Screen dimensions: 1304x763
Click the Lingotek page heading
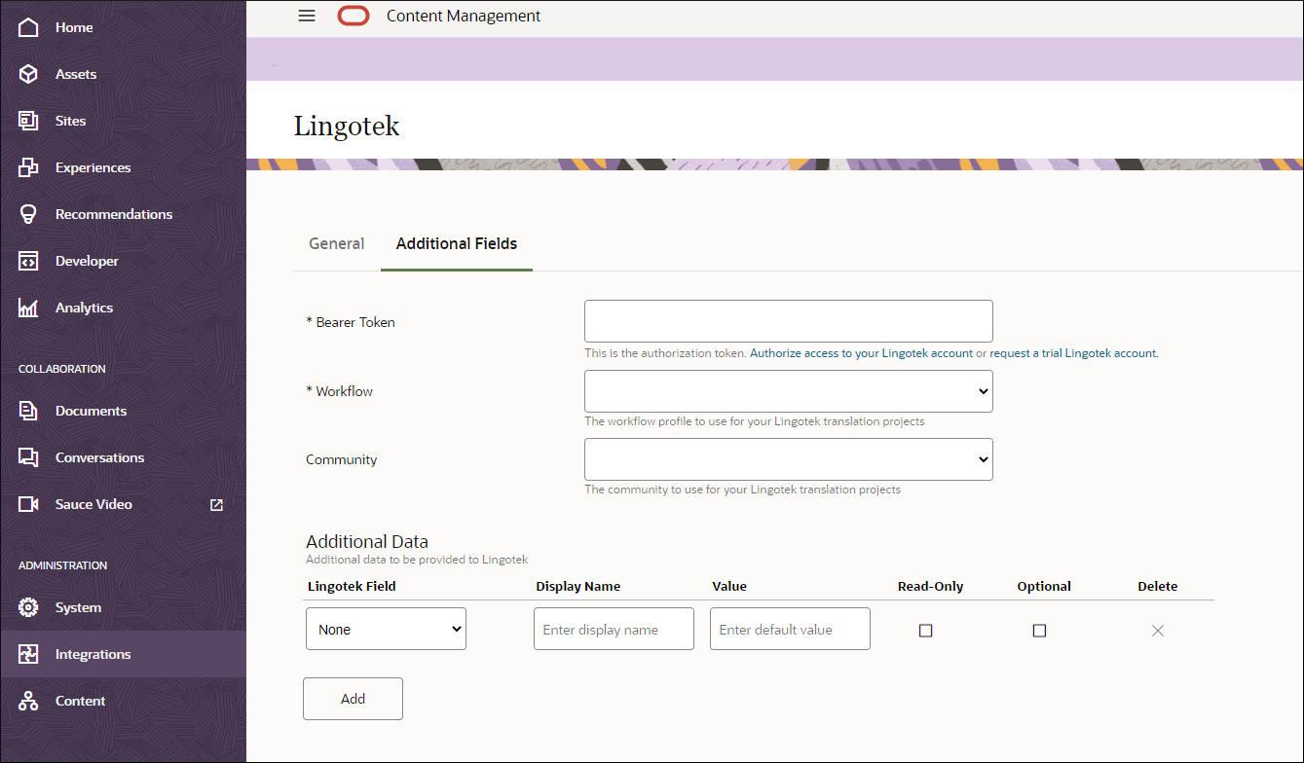coord(347,127)
